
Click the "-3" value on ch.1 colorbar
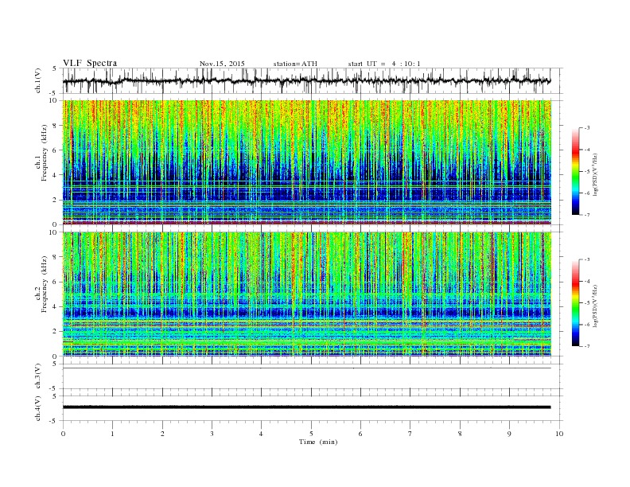point(587,128)
